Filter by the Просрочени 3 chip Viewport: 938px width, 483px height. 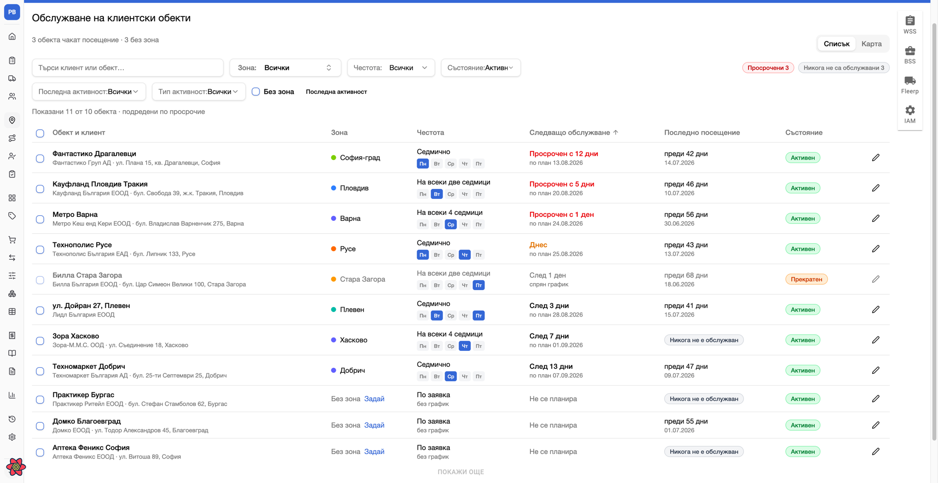point(768,68)
